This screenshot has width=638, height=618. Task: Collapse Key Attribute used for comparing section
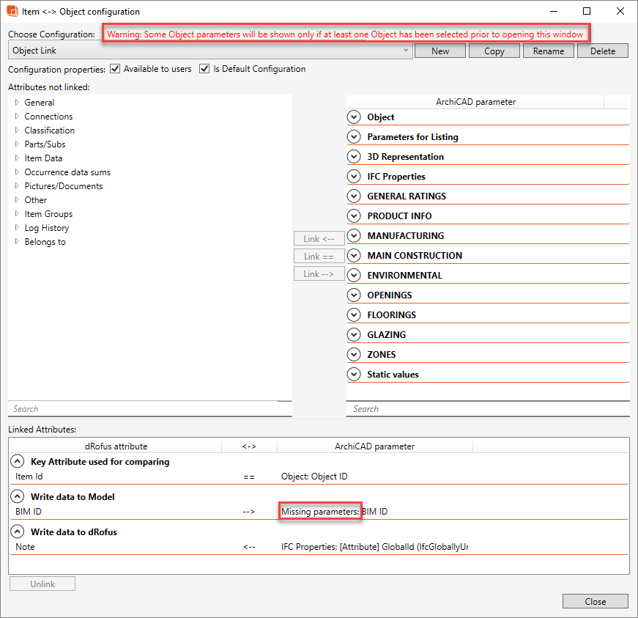pos(17,462)
